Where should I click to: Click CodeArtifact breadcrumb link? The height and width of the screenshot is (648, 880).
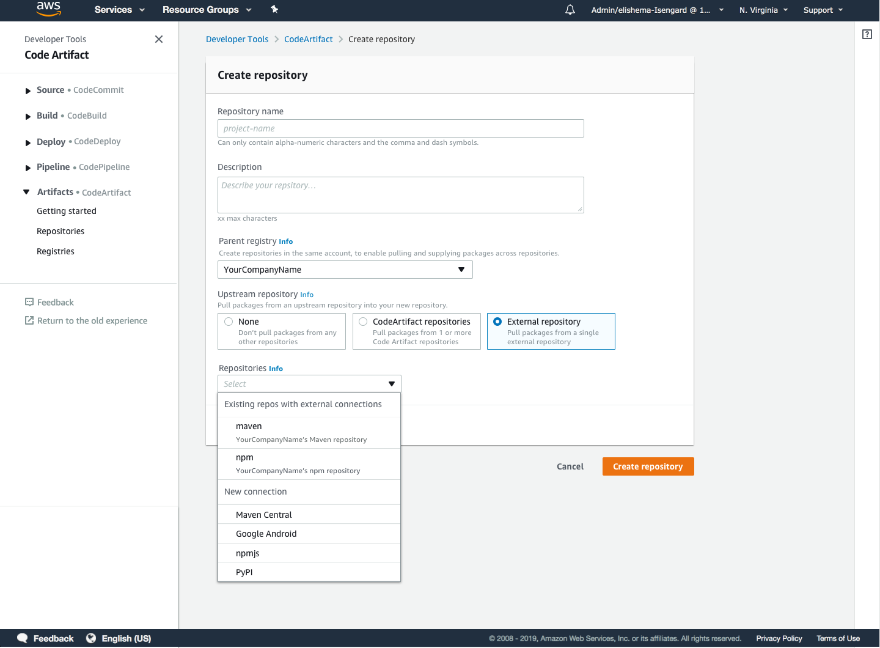[x=309, y=39]
